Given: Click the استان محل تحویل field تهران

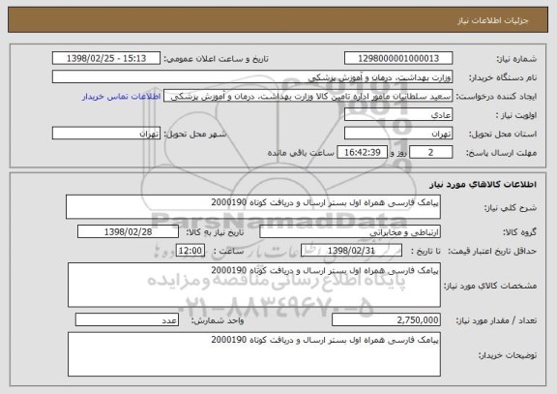Looking at the screenshot, I should click(398, 134).
